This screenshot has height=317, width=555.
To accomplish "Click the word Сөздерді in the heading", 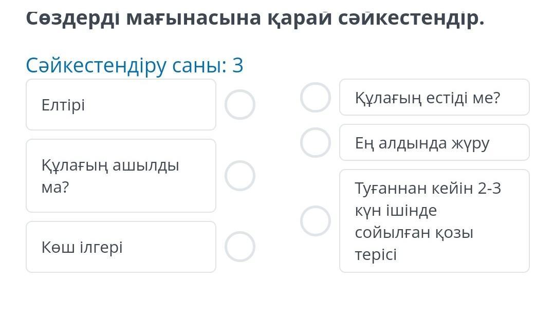I will (x=72, y=18).
